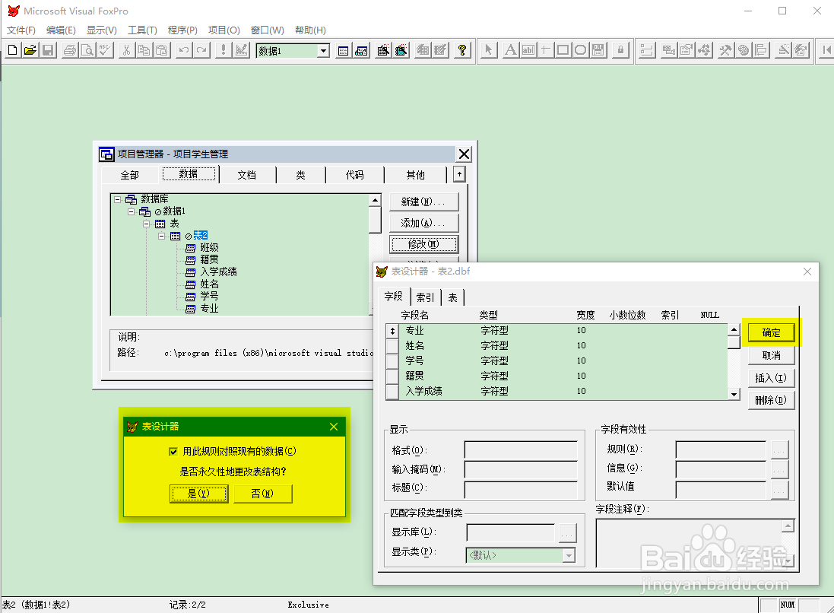Open the 文件(F) menu
Screen dimensions: 834x613
21,30
